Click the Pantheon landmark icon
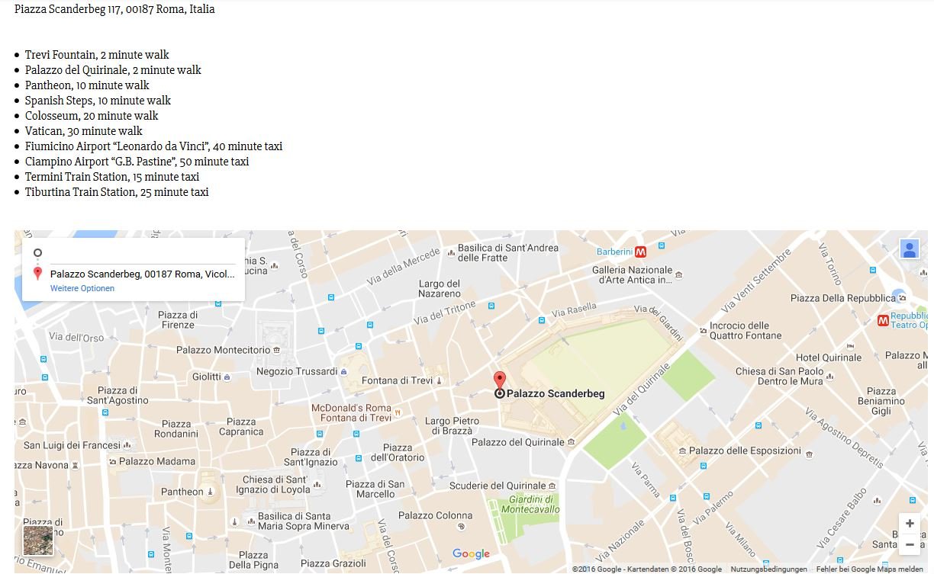 pos(211,492)
